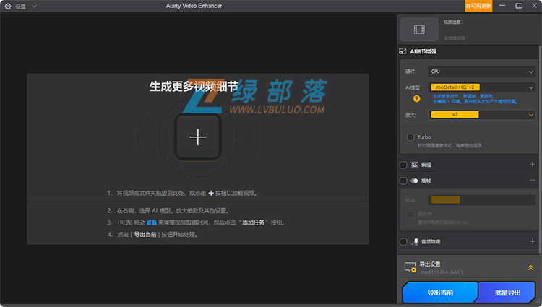Click the yellow question mark help icon

point(416,99)
